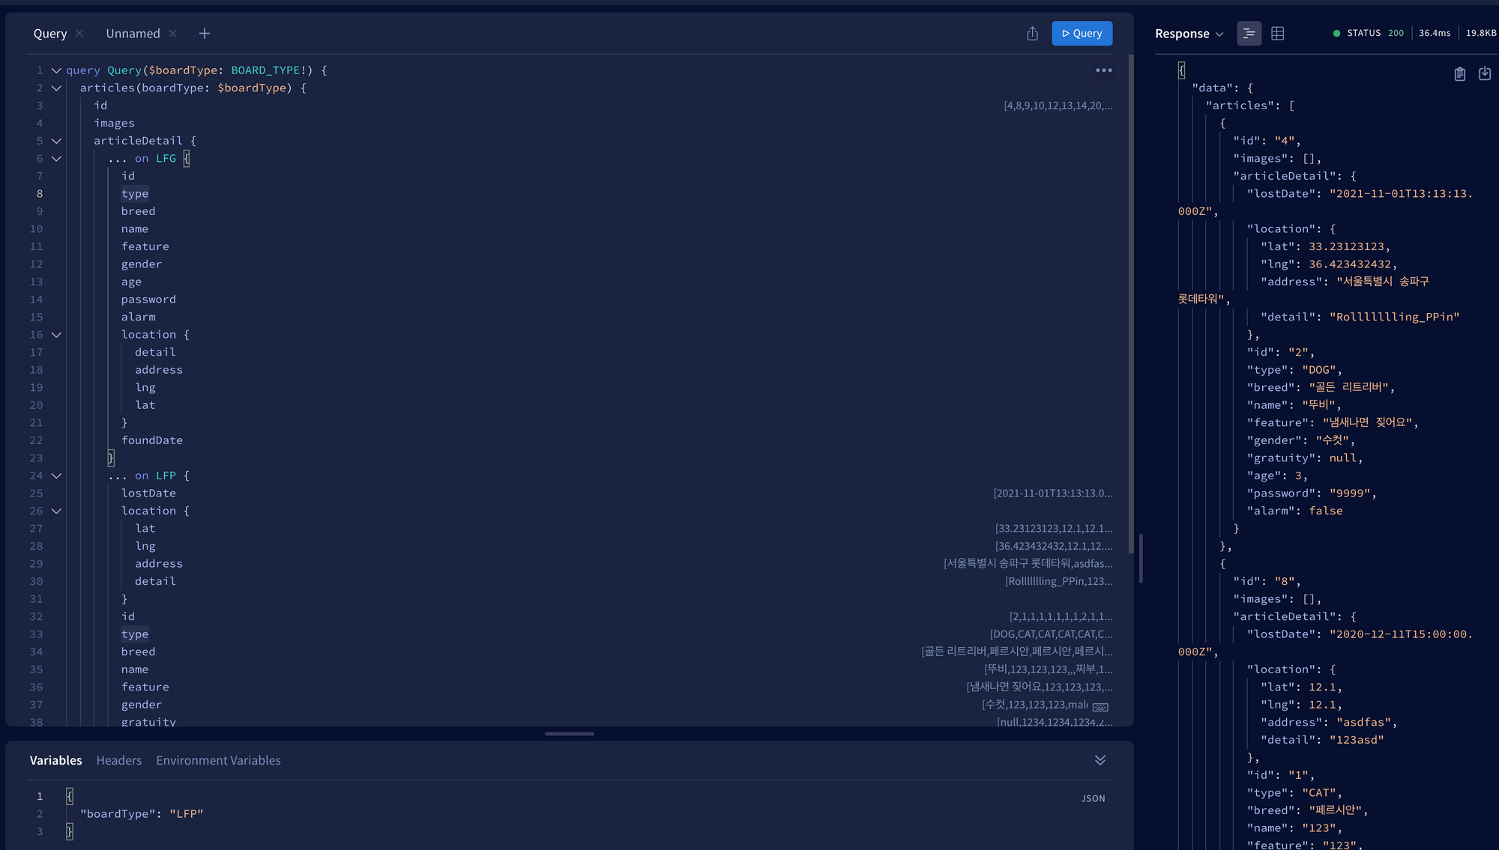Close the Unnamed tab

point(173,34)
